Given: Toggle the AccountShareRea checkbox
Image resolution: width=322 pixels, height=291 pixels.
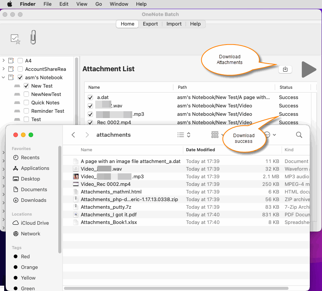Looking at the screenshot, I should (20, 69).
